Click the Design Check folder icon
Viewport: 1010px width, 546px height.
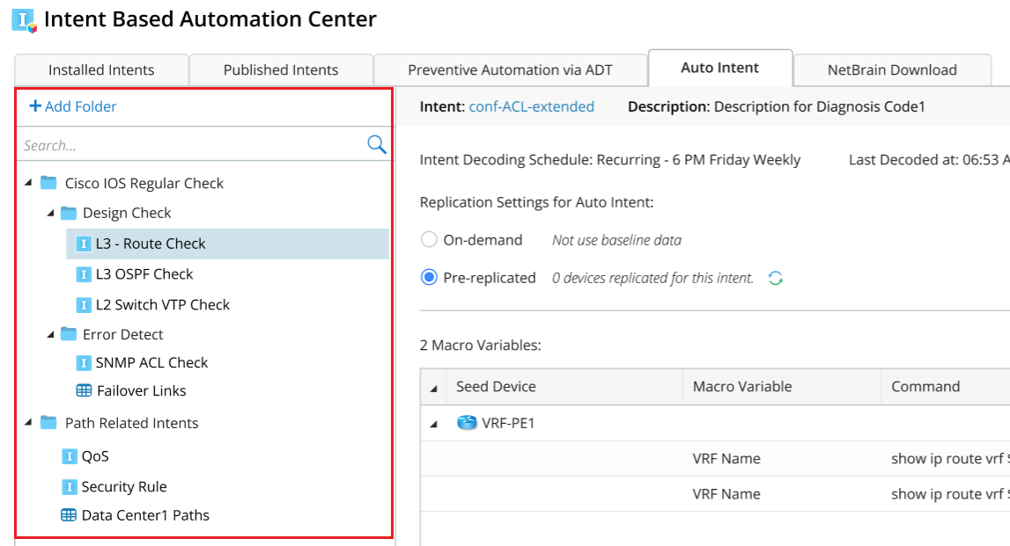click(x=69, y=212)
